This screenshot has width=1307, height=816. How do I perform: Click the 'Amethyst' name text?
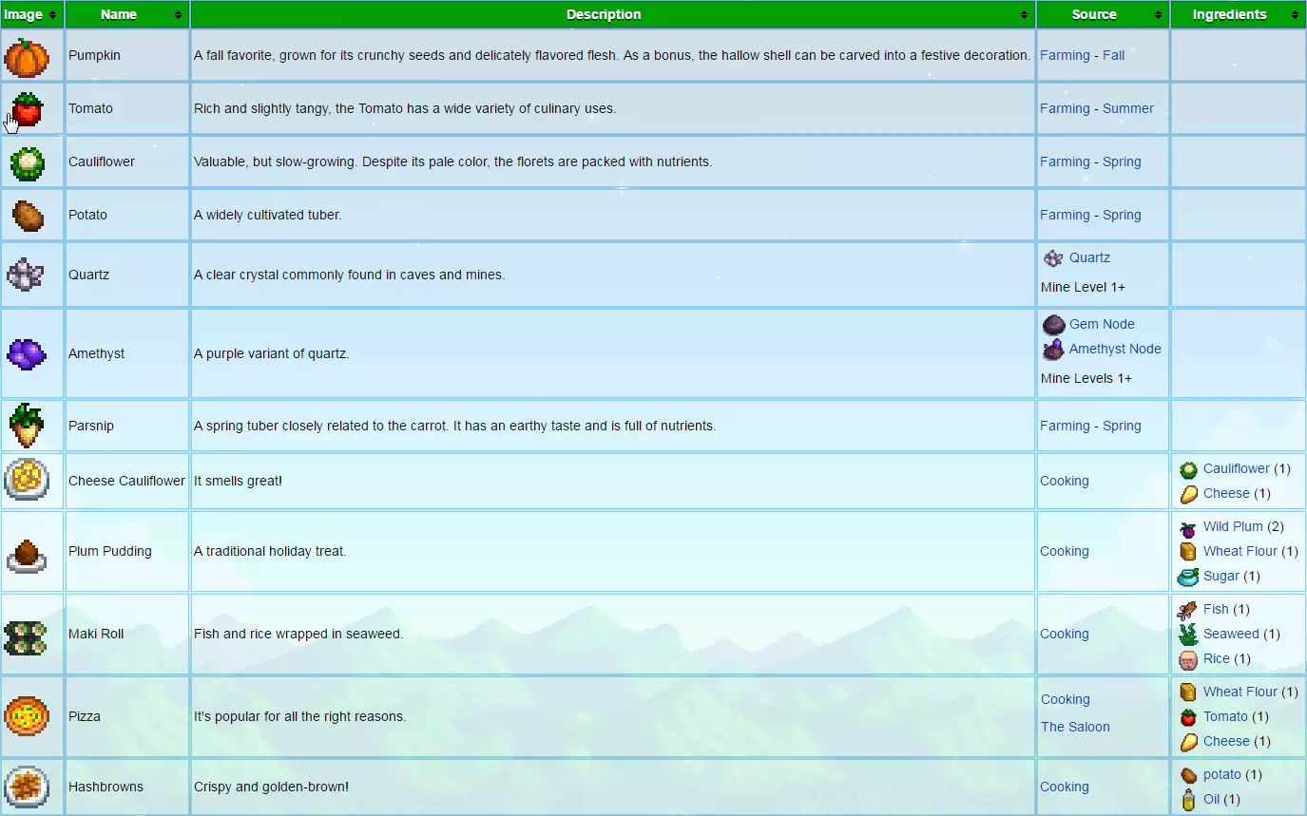pyautogui.click(x=97, y=354)
